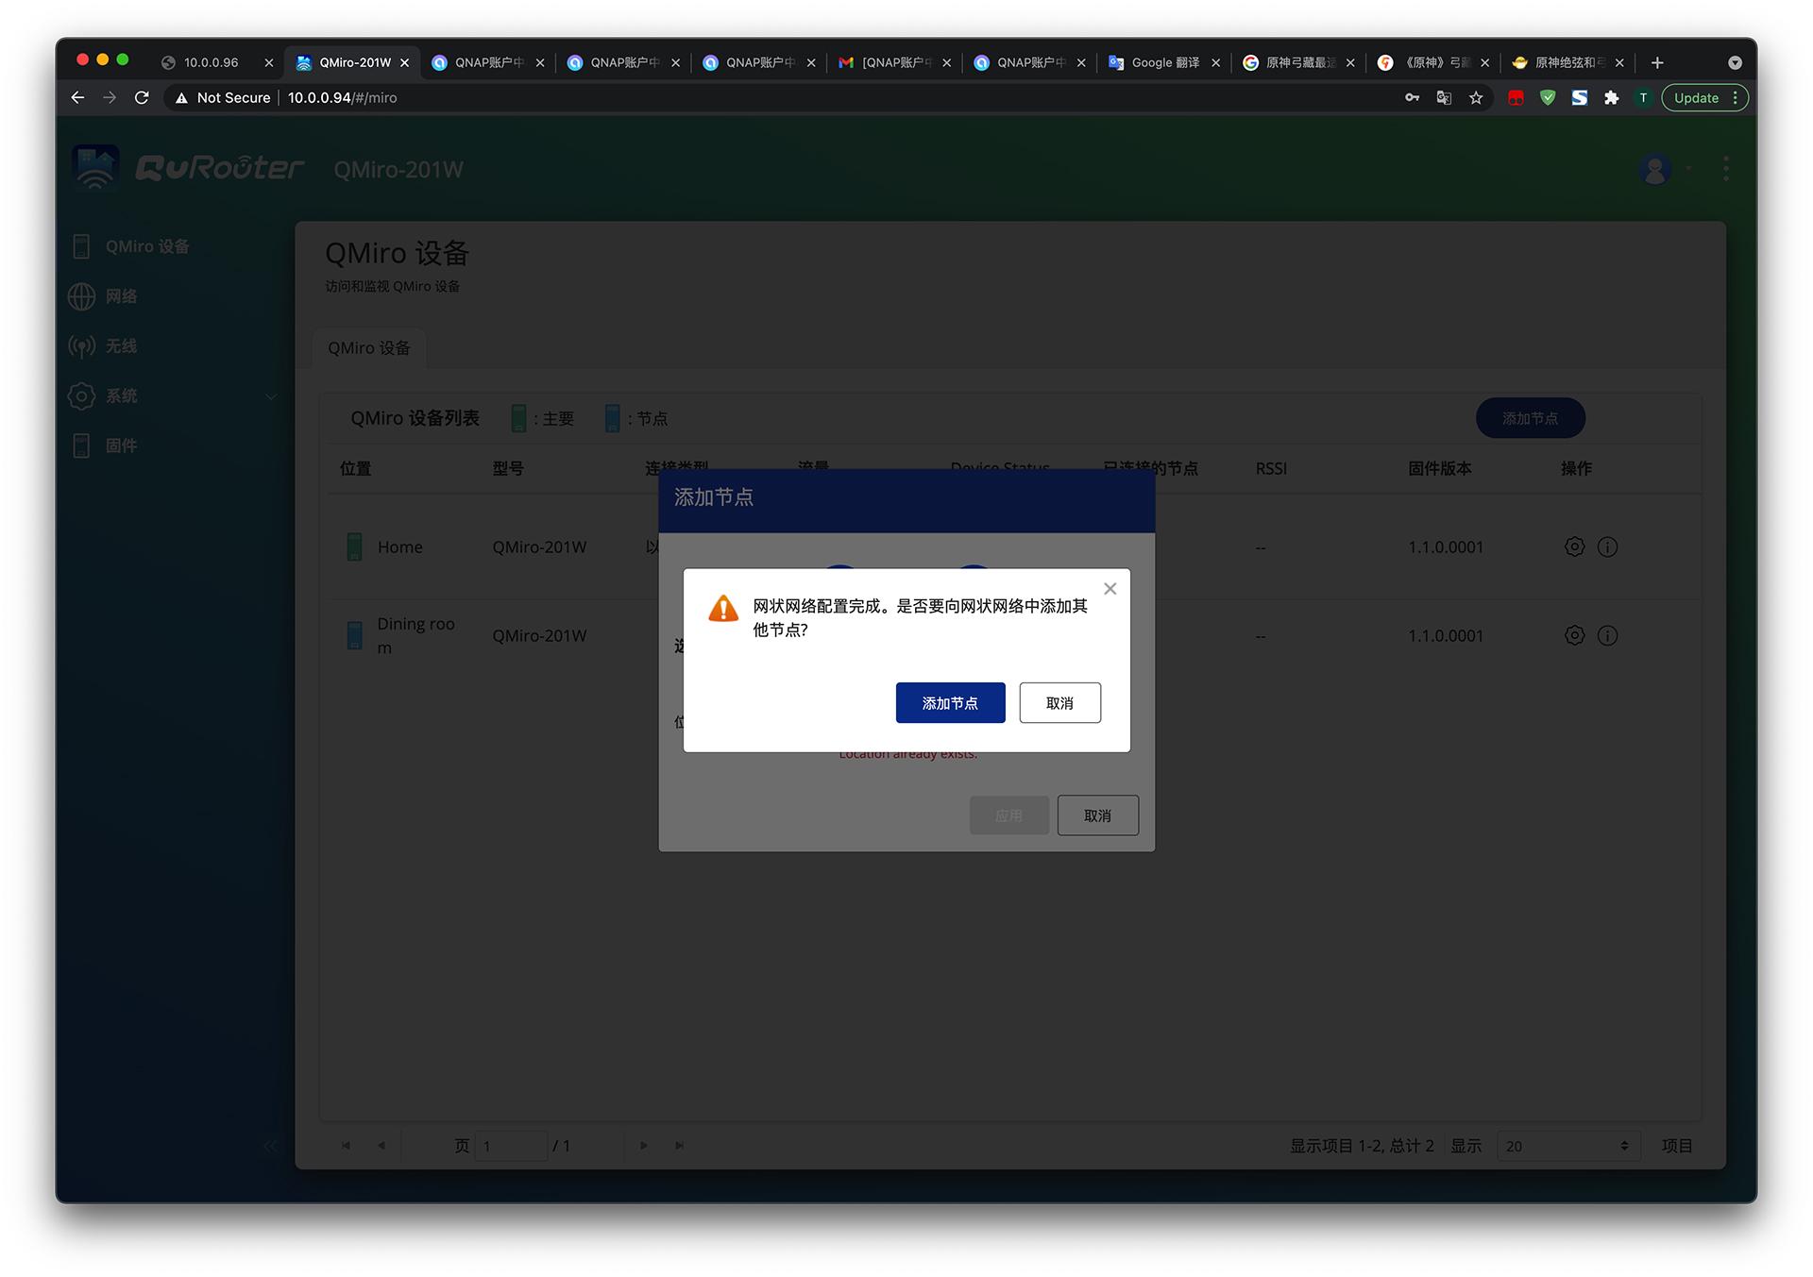1813x1277 pixels.
Task: Open the three-dot more menu in the header
Action: click(x=1725, y=170)
